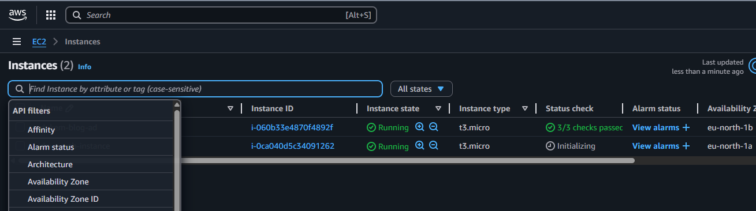Image resolution: width=756 pixels, height=211 pixels.
Task: Toggle the hamburger navigation menu
Action: [x=17, y=42]
